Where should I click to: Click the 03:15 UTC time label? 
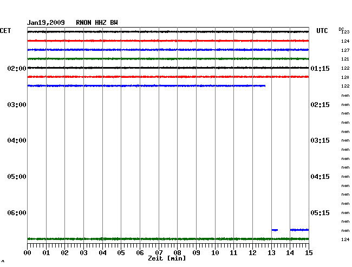[320, 141]
